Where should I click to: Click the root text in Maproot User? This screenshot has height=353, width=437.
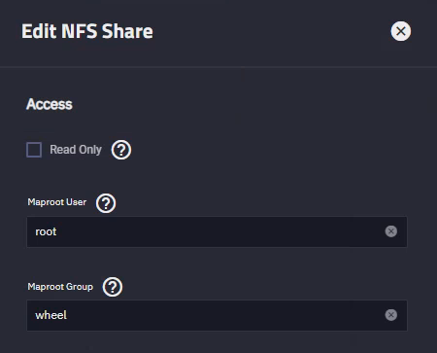tap(46, 231)
